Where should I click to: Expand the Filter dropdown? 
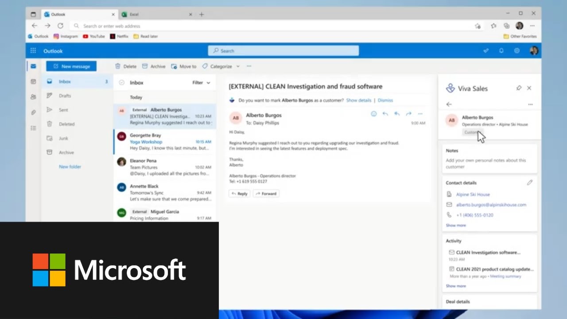[x=202, y=83]
